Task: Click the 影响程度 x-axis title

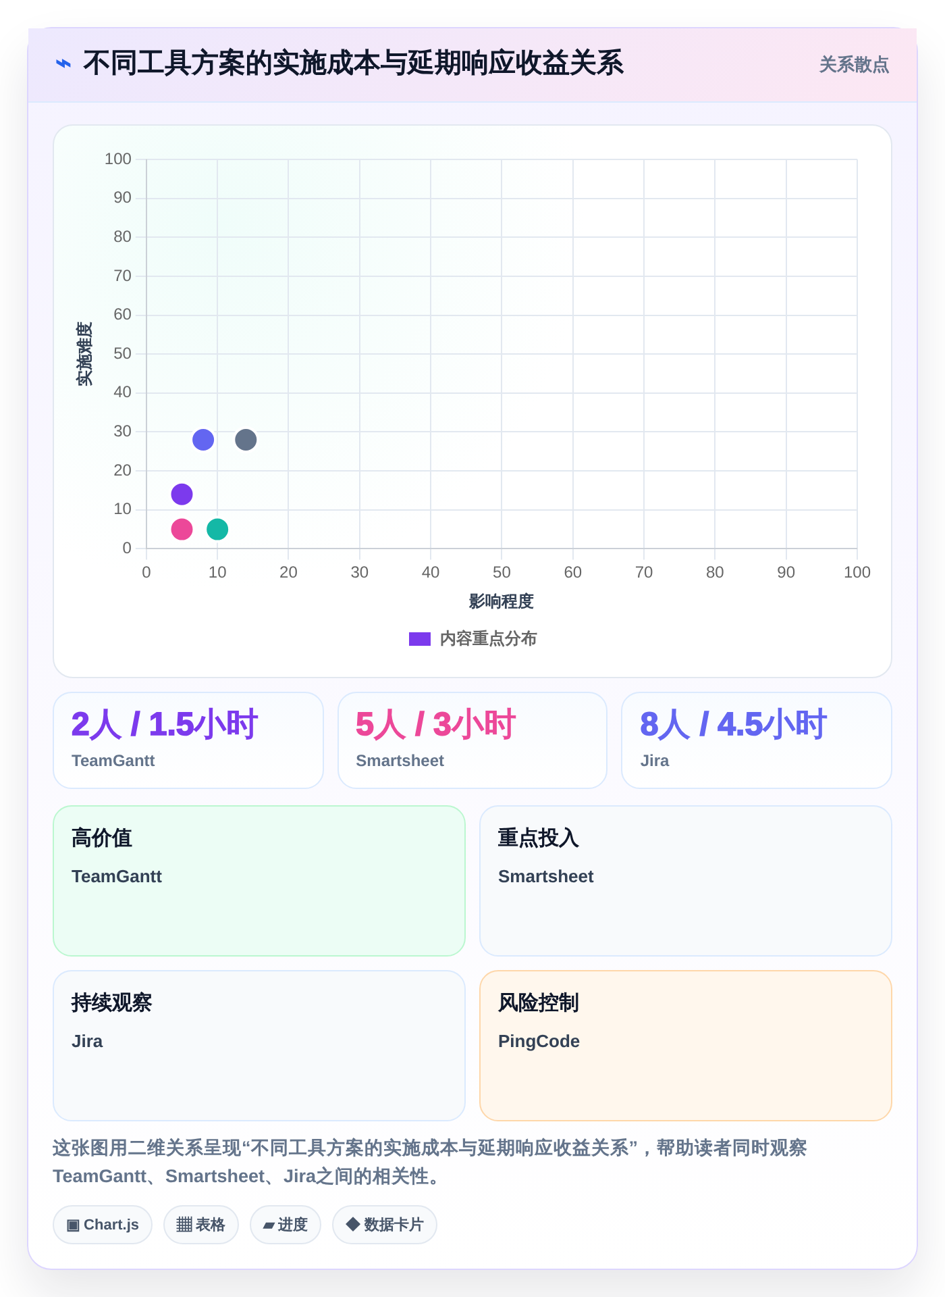Action: coord(502,601)
